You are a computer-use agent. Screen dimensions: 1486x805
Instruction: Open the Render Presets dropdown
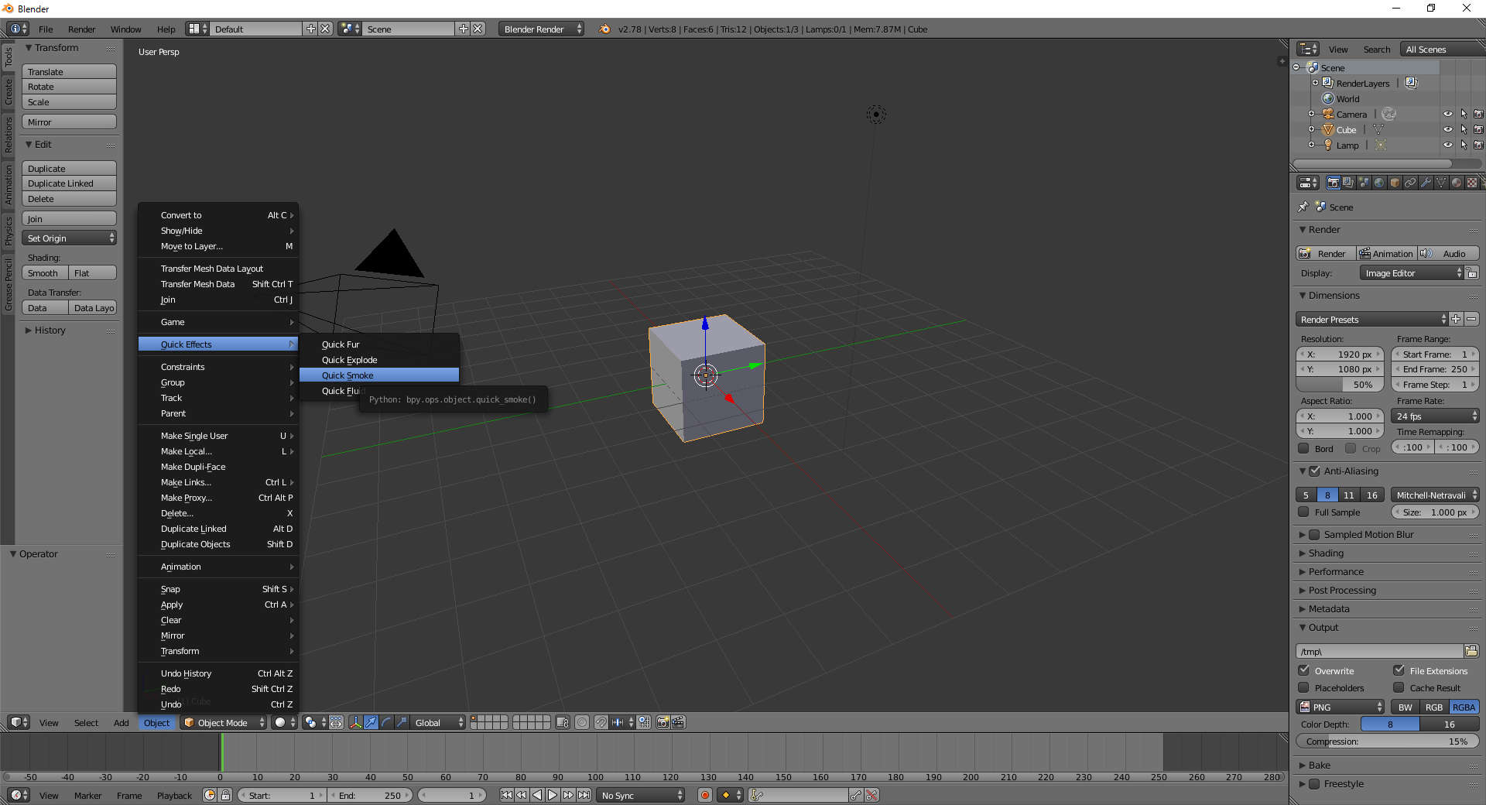[x=1371, y=320]
